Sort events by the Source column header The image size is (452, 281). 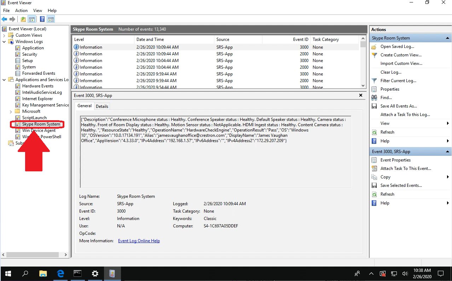(x=238, y=39)
